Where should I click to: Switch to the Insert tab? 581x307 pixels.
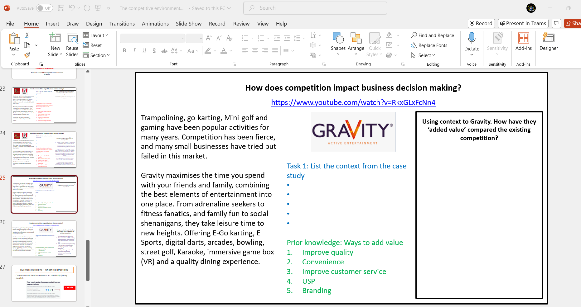[x=52, y=24]
